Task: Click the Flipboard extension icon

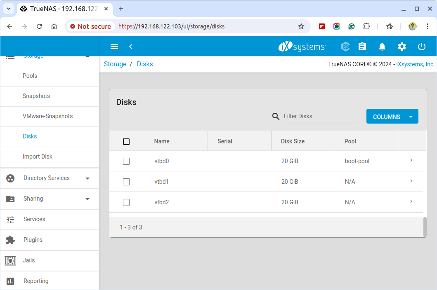Action: point(322,26)
